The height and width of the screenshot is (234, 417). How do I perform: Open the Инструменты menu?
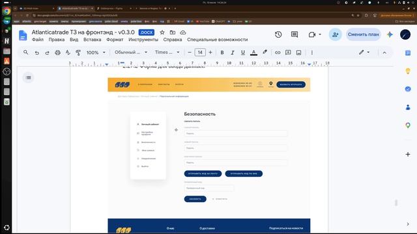pos(143,40)
